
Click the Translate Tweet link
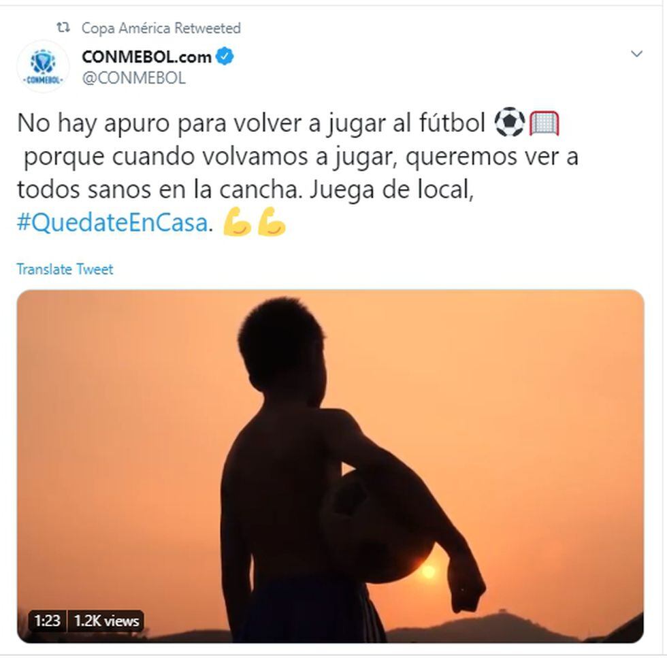(65, 269)
